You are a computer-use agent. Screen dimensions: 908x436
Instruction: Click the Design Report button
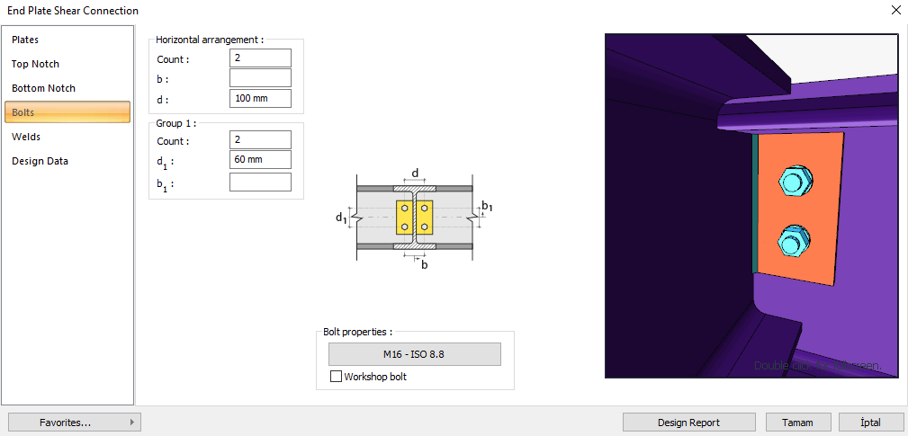(689, 423)
